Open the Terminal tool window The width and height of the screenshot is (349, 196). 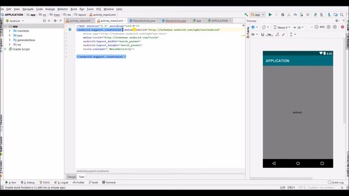109,182
